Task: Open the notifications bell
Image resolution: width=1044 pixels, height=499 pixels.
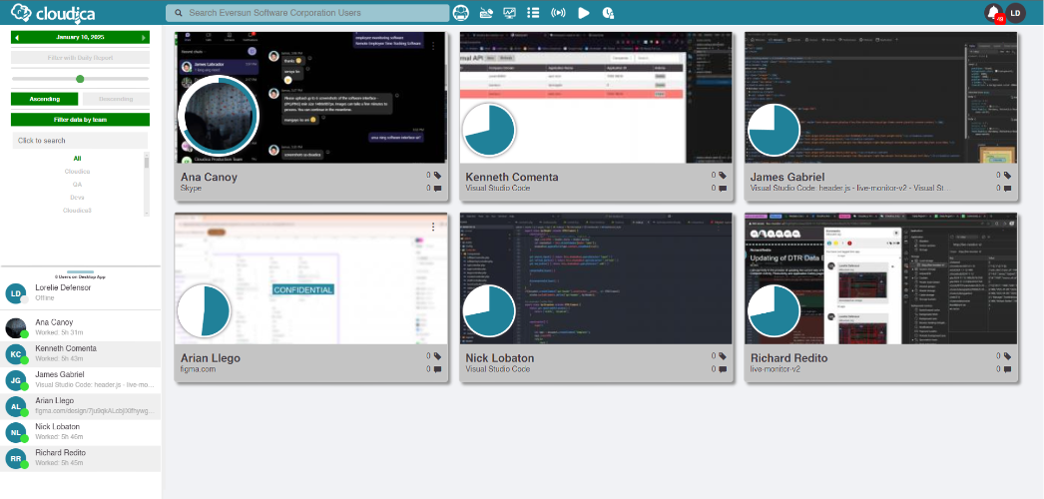Action: [x=995, y=13]
